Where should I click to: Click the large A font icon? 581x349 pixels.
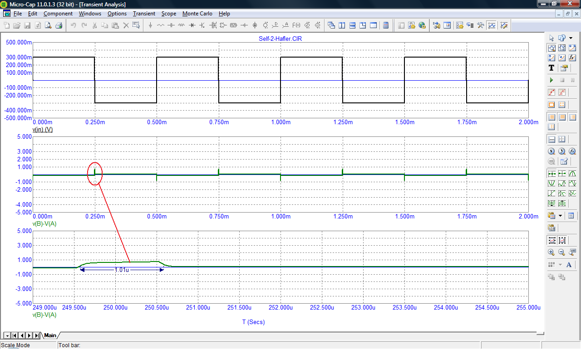(569, 265)
